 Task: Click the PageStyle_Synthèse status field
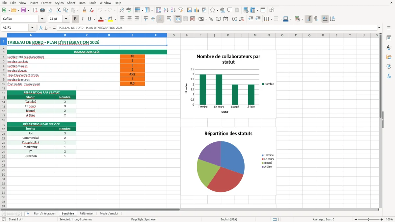(143, 219)
